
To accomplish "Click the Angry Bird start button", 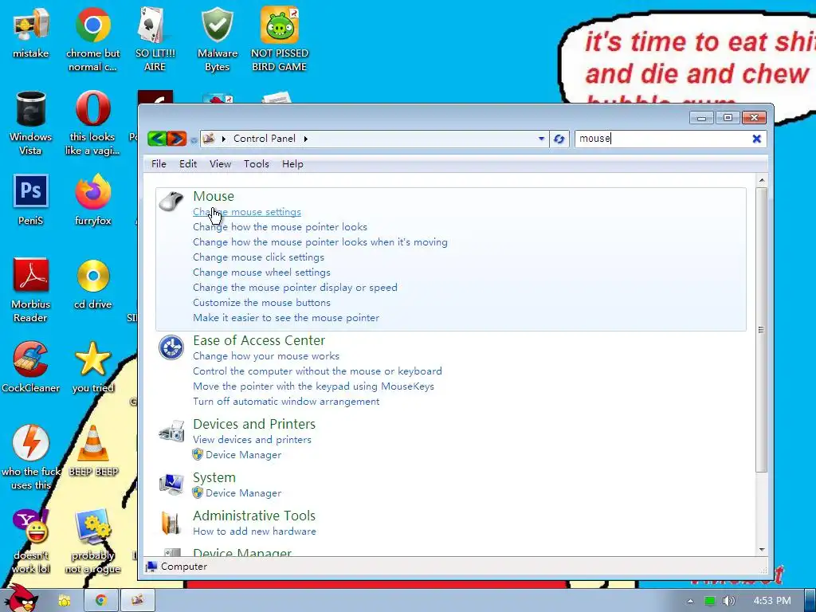I will tap(22, 598).
